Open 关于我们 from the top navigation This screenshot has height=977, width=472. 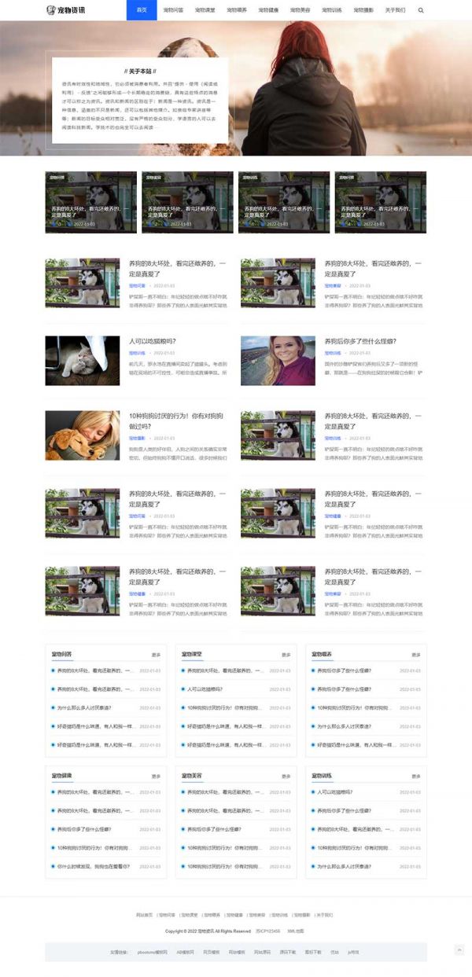point(395,10)
